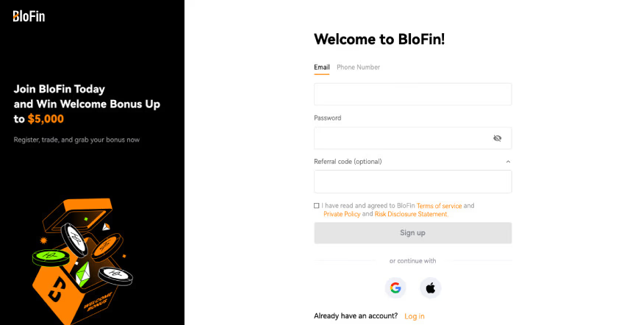
Task: Click the BloFin logo
Action: (x=29, y=16)
